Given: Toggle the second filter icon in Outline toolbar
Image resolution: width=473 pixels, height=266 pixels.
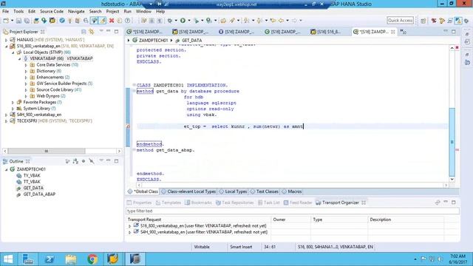Looking at the screenshot, I should tap(75, 161).
